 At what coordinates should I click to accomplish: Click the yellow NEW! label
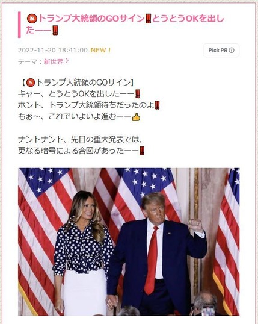pyautogui.click(x=101, y=50)
